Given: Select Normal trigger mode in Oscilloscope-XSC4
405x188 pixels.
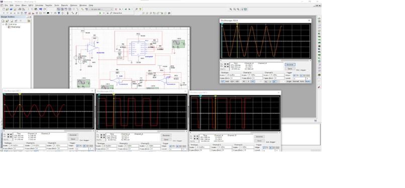Looking at the screenshot, I should pos(296,81).
